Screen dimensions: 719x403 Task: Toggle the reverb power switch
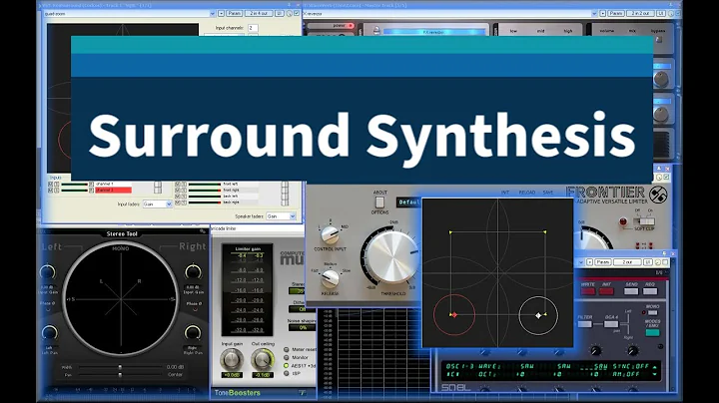point(350,26)
